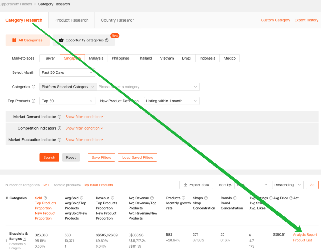Screen dimensions: 321x251
Task: Click help icon next to Categories label
Action: (x=34, y=87)
